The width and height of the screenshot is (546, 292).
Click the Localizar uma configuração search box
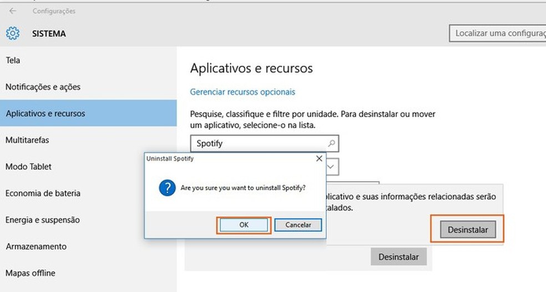click(498, 33)
